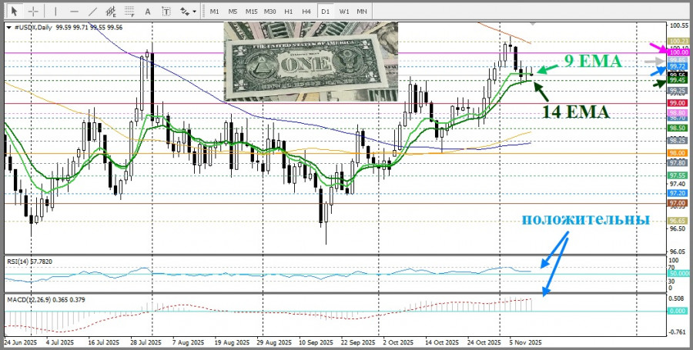This screenshot has width=693, height=350.
Task: Click the arrows objects tool icon
Action: coord(184,11)
